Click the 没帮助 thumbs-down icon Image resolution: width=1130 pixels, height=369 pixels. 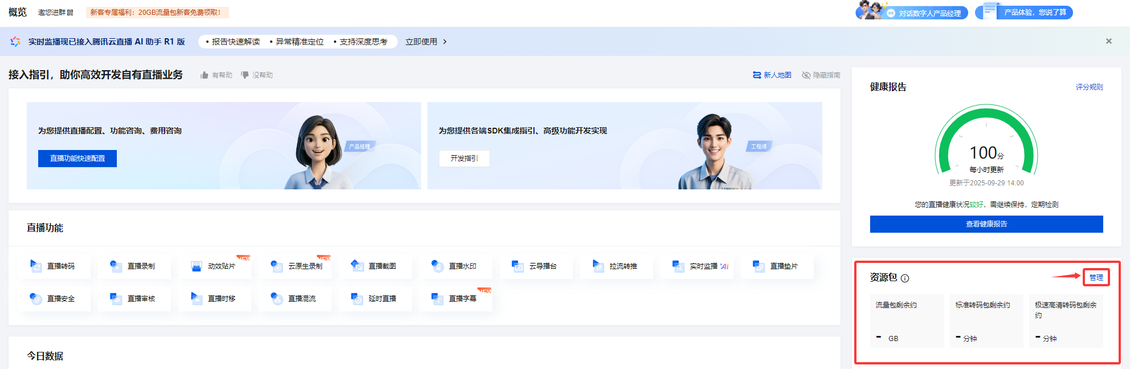[x=245, y=75]
